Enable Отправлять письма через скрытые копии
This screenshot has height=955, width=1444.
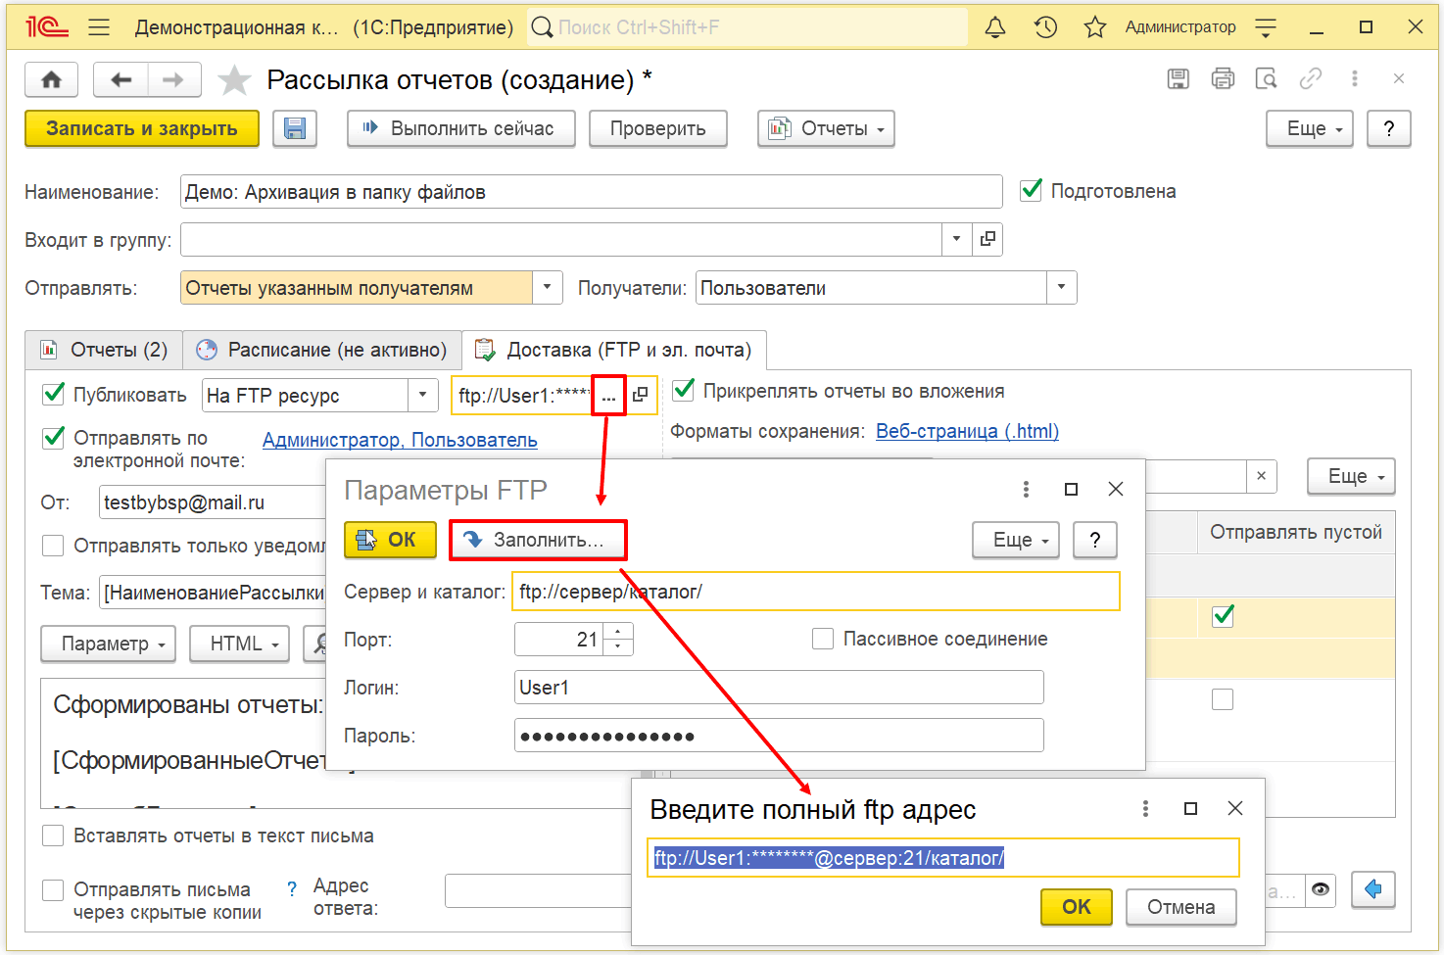tap(53, 889)
